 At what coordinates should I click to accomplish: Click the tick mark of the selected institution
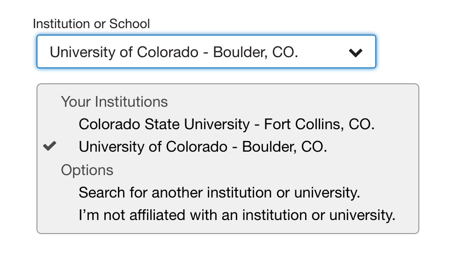point(49,147)
